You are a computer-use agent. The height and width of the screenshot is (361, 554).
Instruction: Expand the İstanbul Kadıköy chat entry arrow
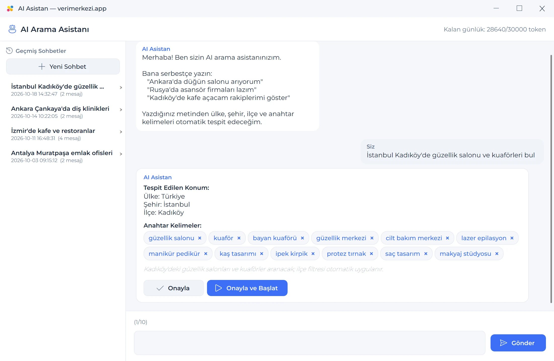coord(121,88)
